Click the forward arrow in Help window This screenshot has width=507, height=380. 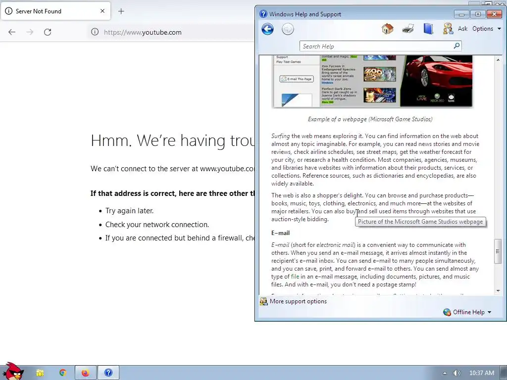coord(288,29)
